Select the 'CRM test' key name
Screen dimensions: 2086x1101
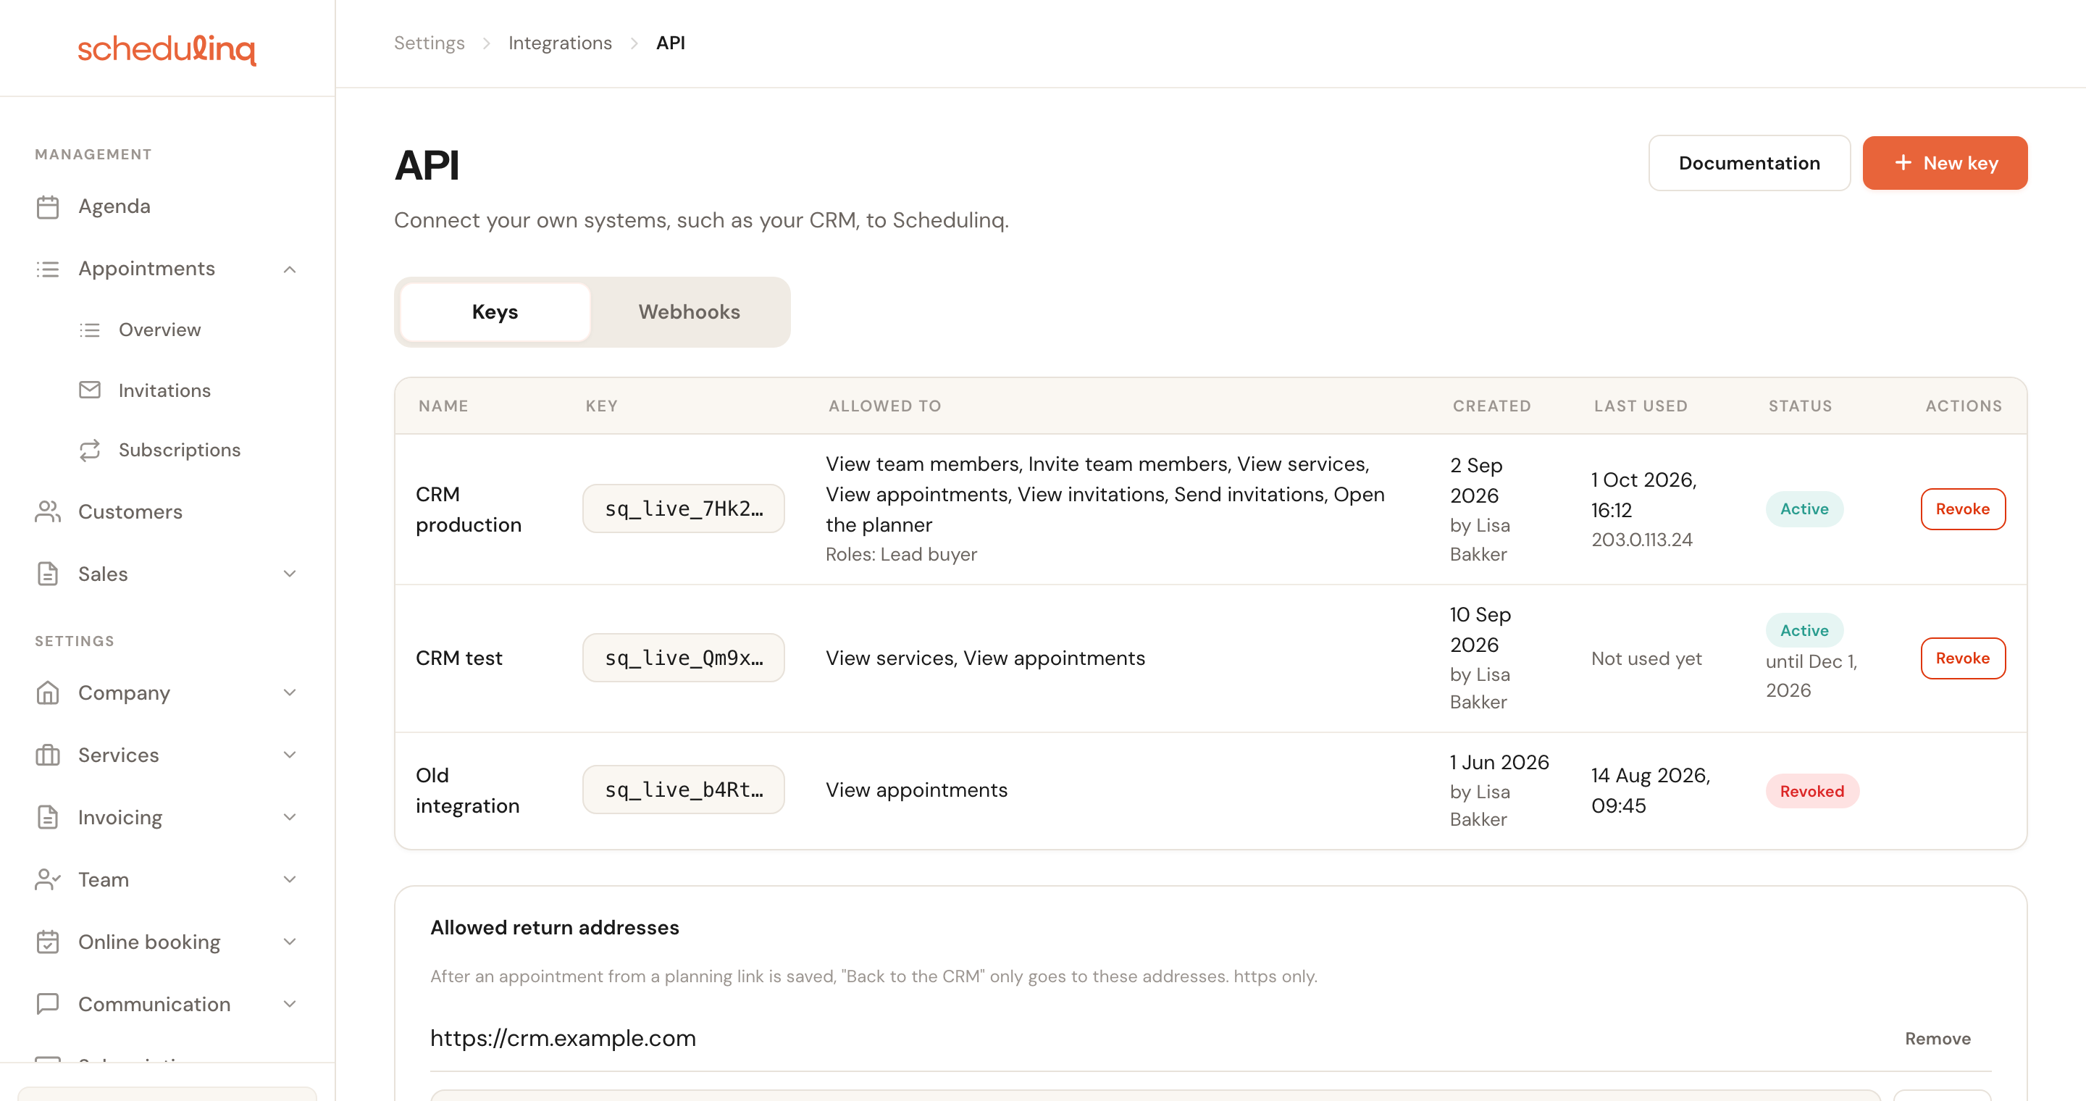[x=459, y=658]
